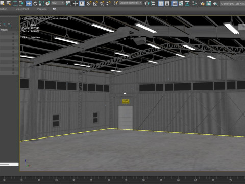
Task: Open the Curve Editor
Action: [x=181, y=3]
